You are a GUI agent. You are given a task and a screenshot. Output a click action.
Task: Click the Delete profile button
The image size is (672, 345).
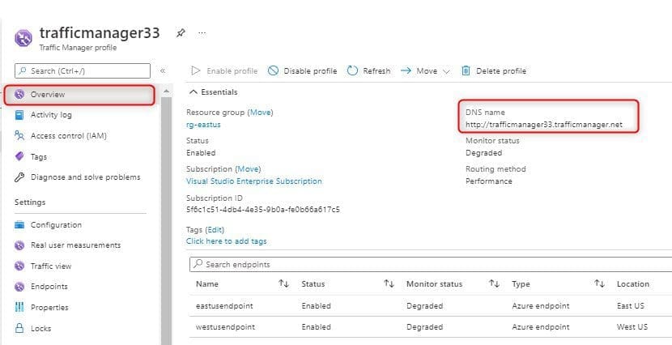pyautogui.click(x=494, y=70)
